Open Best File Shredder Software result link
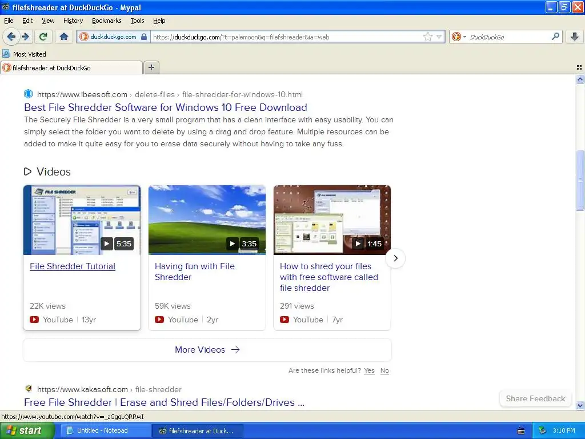 pos(166,107)
